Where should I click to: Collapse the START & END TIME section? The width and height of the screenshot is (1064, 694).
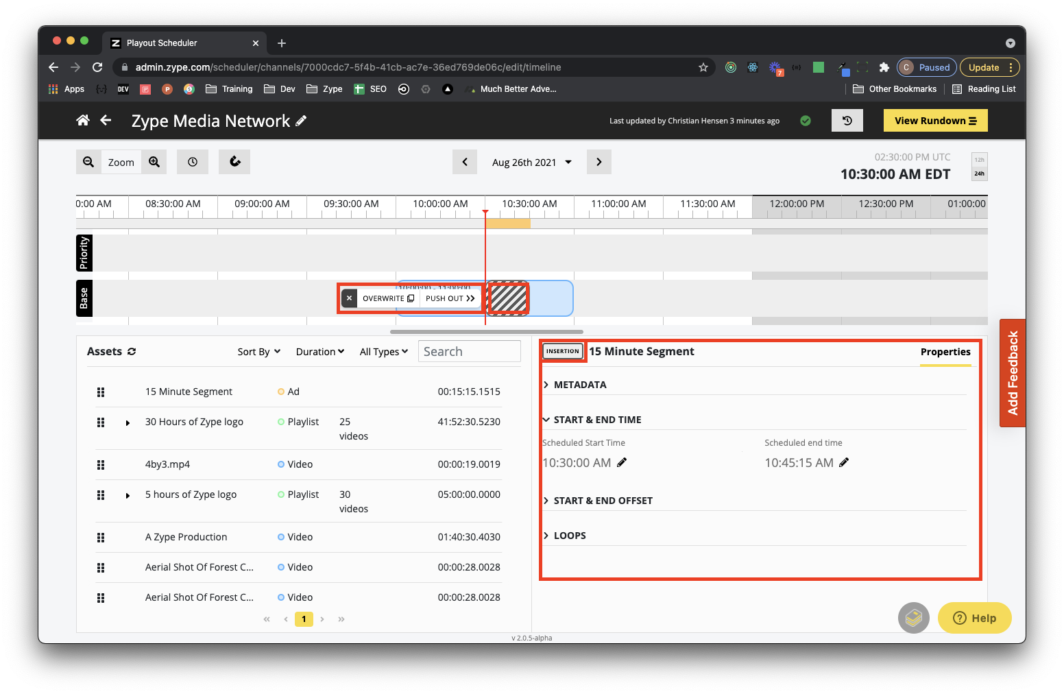pos(592,420)
